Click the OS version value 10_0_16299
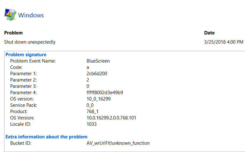245x152 pixels. coord(99,99)
